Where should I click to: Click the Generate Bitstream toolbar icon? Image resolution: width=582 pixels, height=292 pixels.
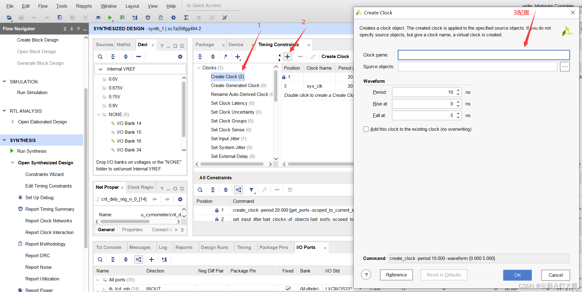click(x=122, y=18)
